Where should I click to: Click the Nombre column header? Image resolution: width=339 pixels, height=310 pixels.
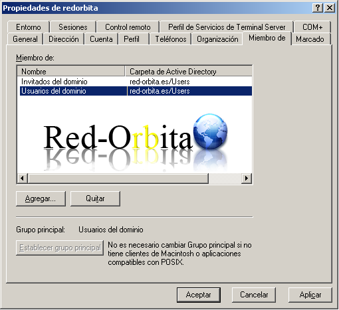point(71,71)
